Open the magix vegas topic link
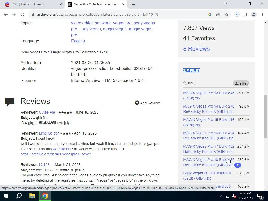Image resolution: width=268 pixels, height=201 pixels. (x=115, y=29)
